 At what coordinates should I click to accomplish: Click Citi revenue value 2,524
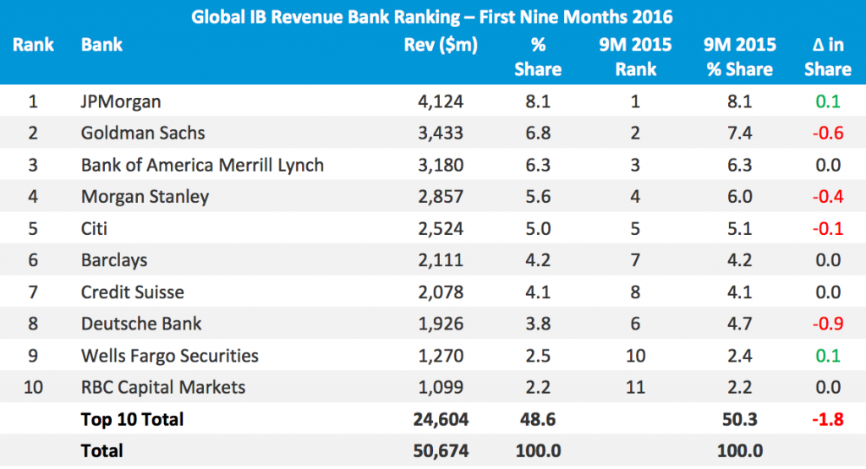(x=441, y=228)
